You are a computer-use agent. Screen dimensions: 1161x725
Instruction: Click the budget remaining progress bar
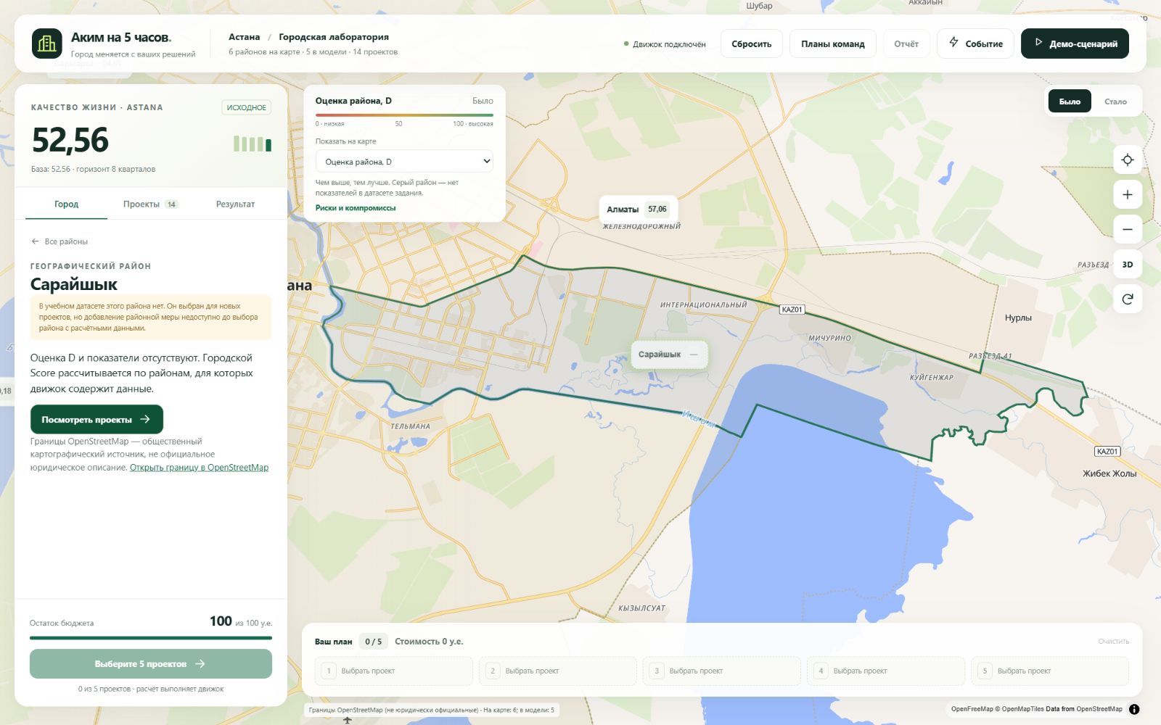click(x=151, y=638)
